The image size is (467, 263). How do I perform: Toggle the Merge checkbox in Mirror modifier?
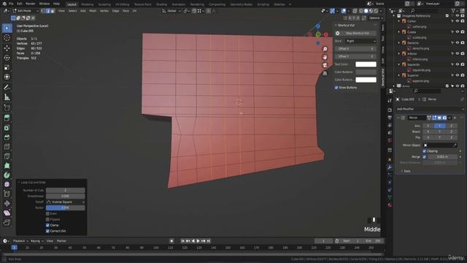[425, 157]
